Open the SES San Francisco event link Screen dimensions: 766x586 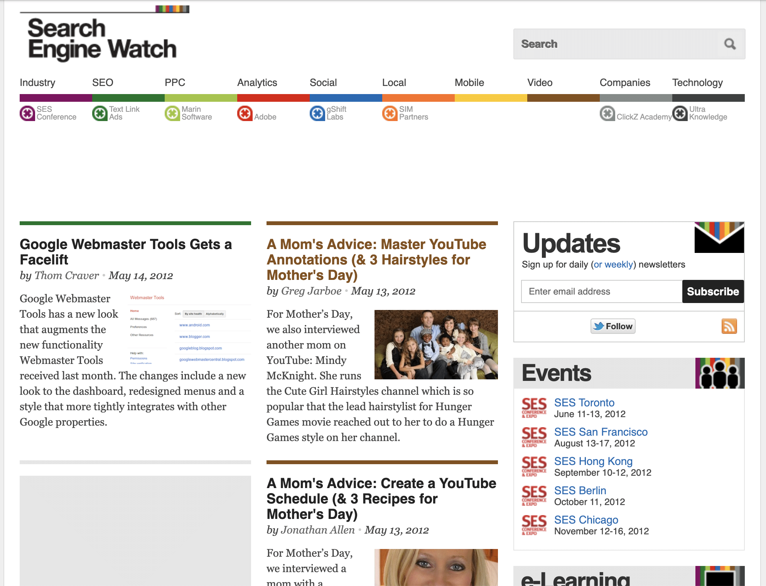[x=601, y=432]
